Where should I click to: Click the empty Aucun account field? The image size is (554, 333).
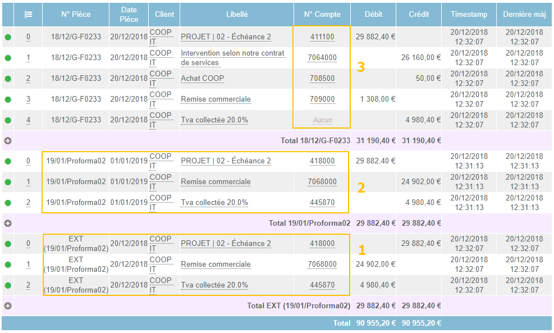click(x=322, y=120)
